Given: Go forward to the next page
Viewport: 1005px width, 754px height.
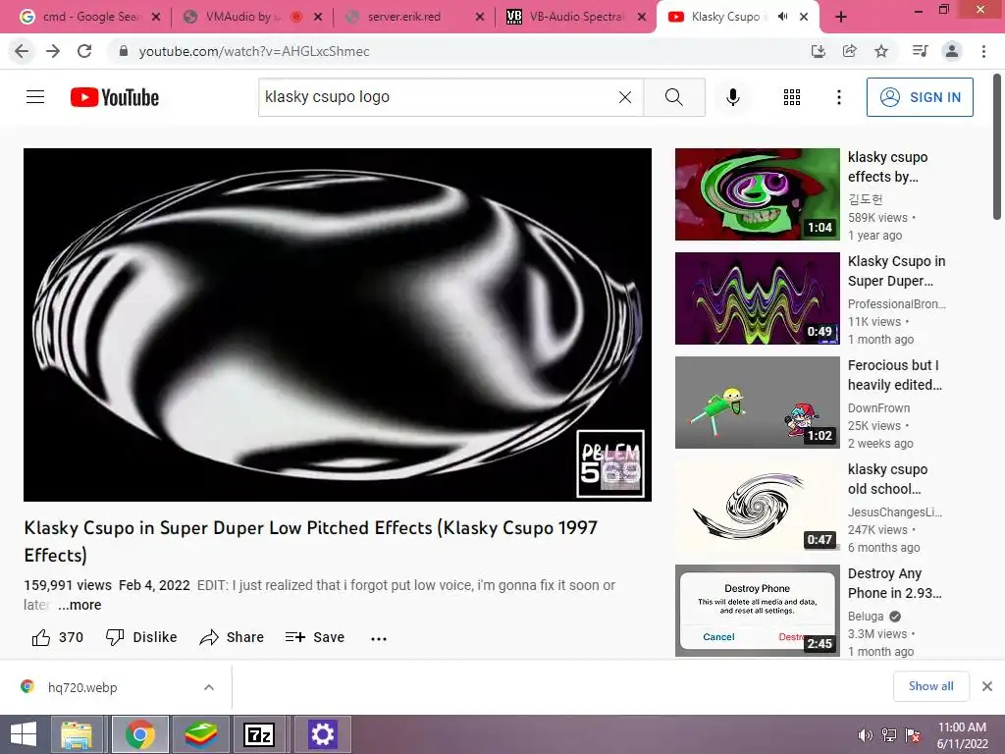Looking at the screenshot, I should 53,51.
